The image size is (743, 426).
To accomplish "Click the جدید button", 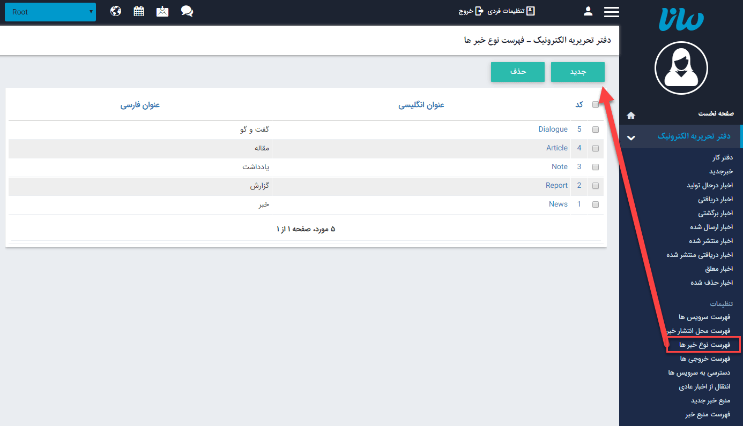I will coord(577,72).
